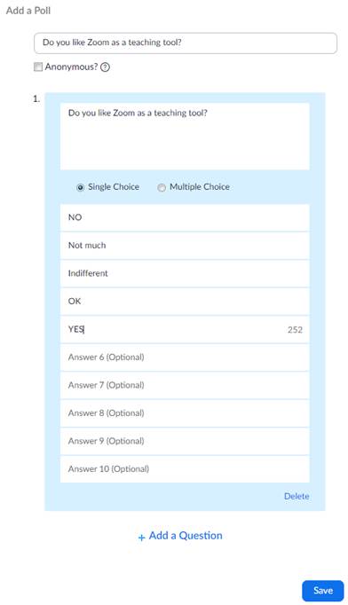This screenshot has height=605, width=348.
Task: Click the Answer 8 (Optional) field
Action: (185, 413)
